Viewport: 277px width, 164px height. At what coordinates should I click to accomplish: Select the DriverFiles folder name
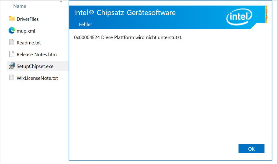(28, 19)
